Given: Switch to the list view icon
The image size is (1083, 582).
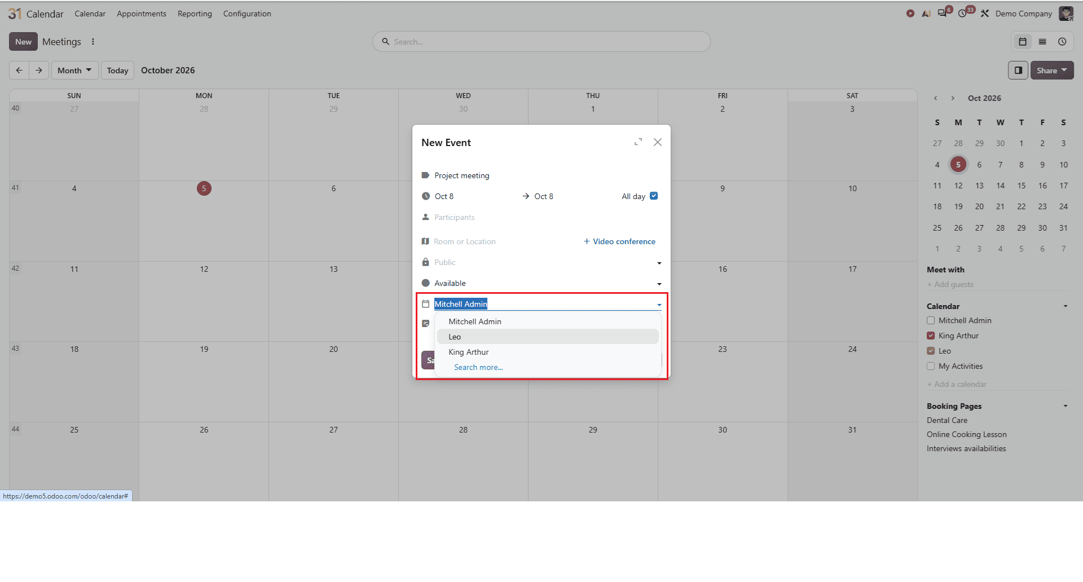Looking at the screenshot, I should (1042, 42).
